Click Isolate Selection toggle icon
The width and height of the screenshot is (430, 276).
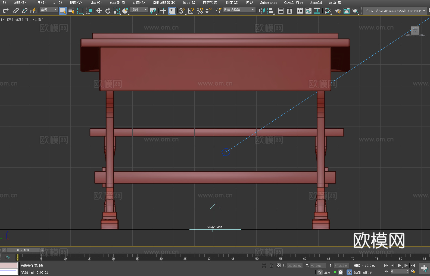(264, 265)
